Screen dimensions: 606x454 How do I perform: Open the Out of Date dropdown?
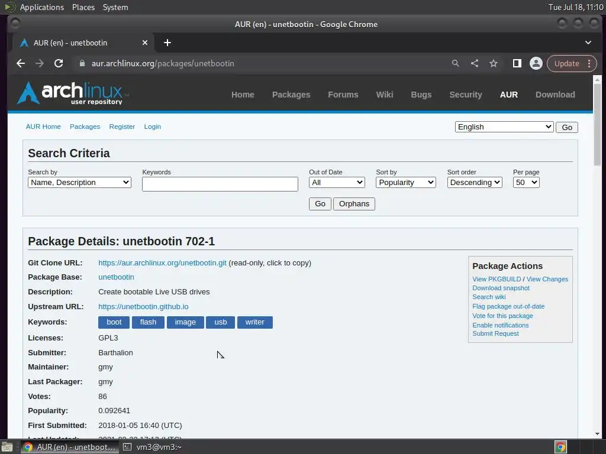[x=337, y=183]
